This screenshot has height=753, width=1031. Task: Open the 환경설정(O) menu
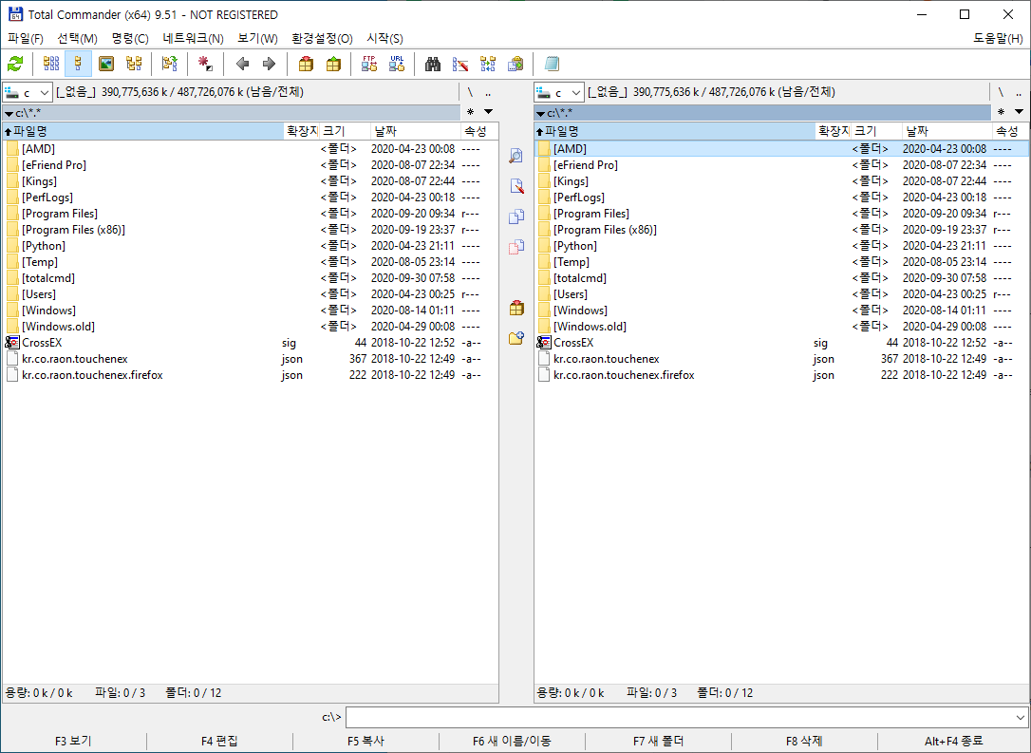(x=322, y=39)
